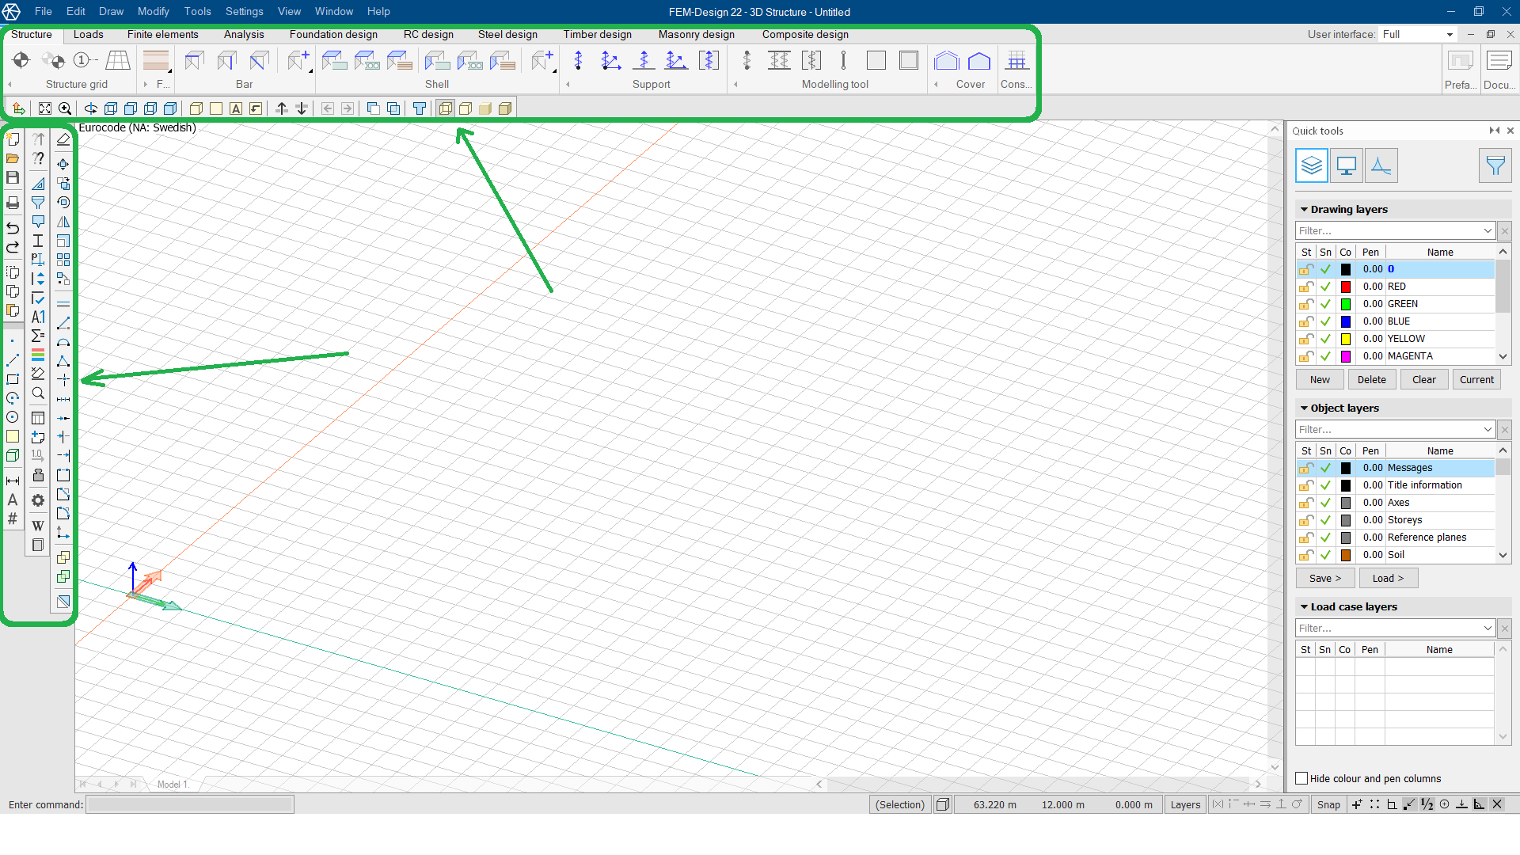Viewport: 1520px width, 855px height.
Task: Collapse the Drawing layers section
Action: tap(1304, 209)
